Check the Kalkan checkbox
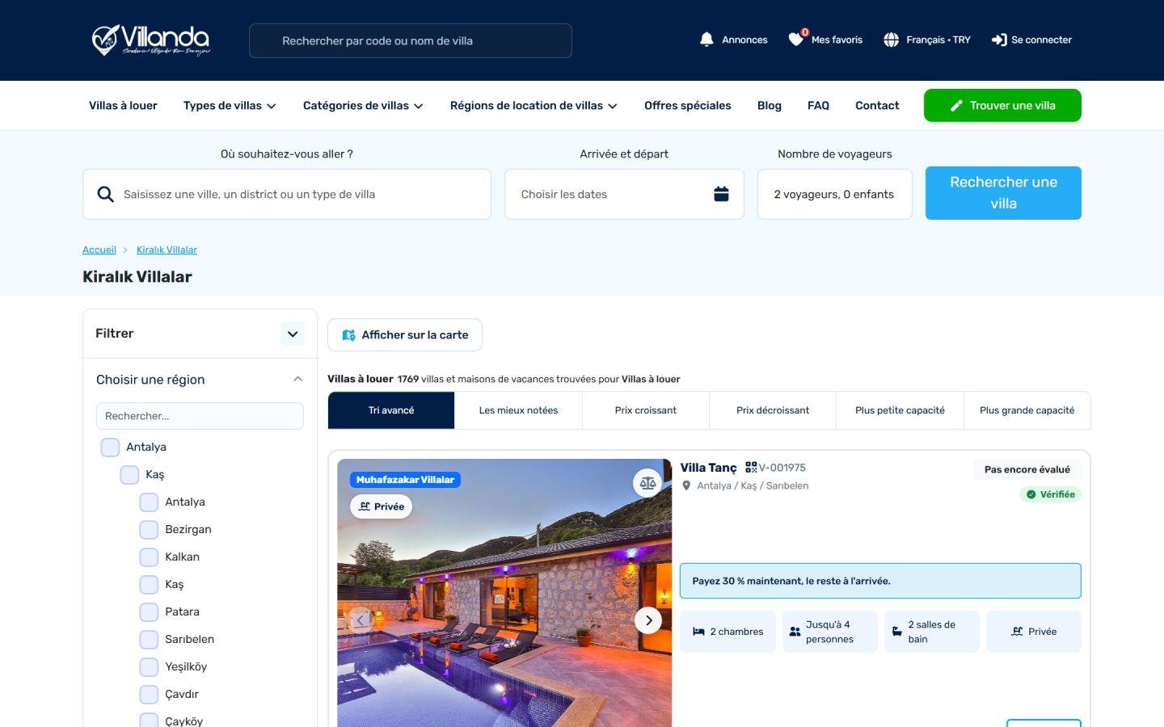This screenshot has width=1164, height=727. coord(149,557)
